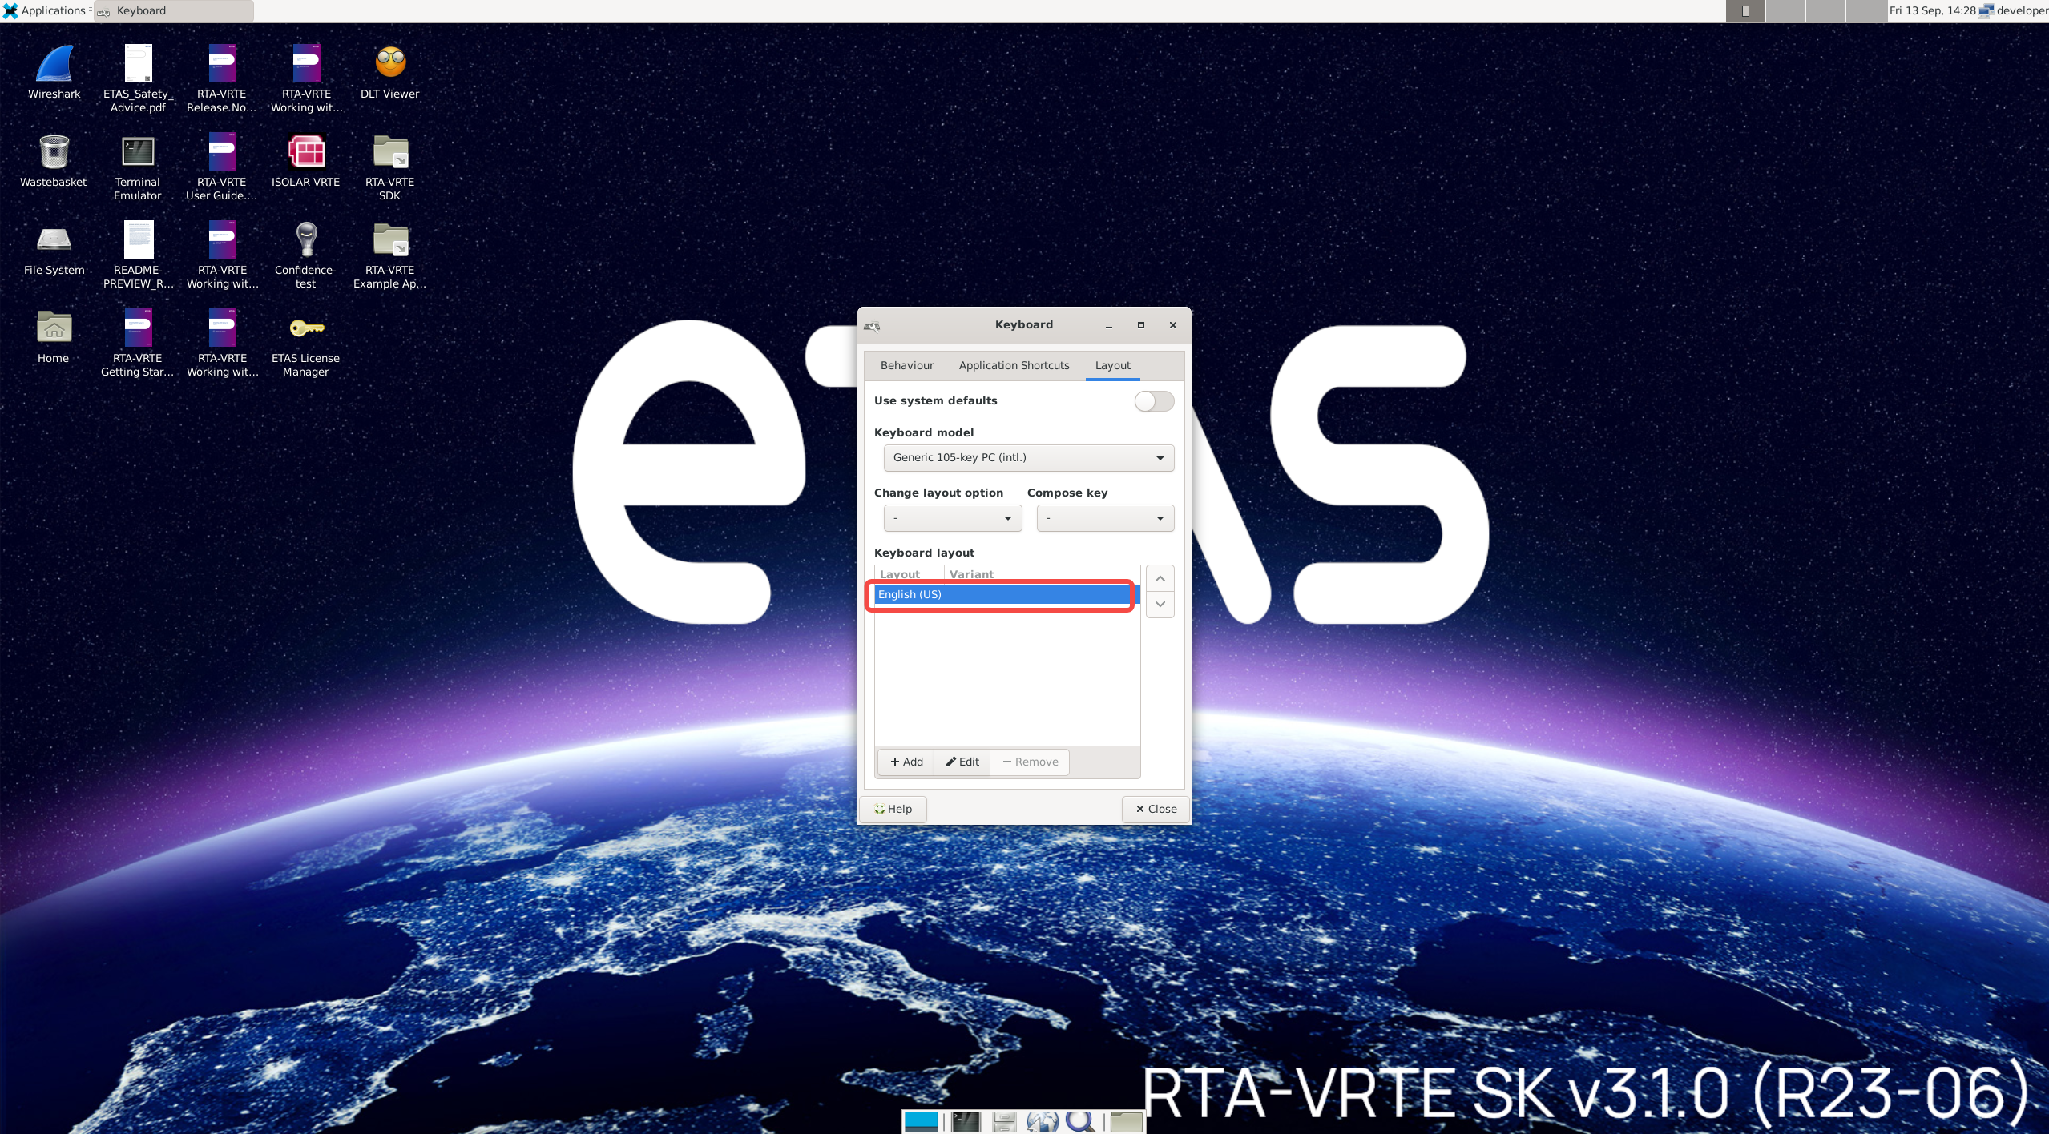Open the DLT Viewer desktop icon
Image resolution: width=2049 pixels, height=1134 pixels.
(x=390, y=64)
